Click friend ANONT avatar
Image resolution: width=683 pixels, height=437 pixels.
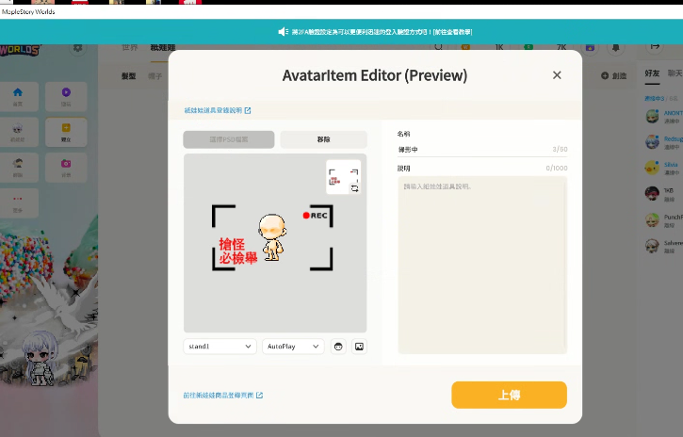point(652,117)
